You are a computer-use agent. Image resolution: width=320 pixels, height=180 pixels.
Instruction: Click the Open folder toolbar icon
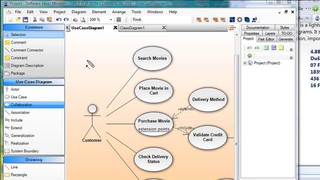click(18, 19)
